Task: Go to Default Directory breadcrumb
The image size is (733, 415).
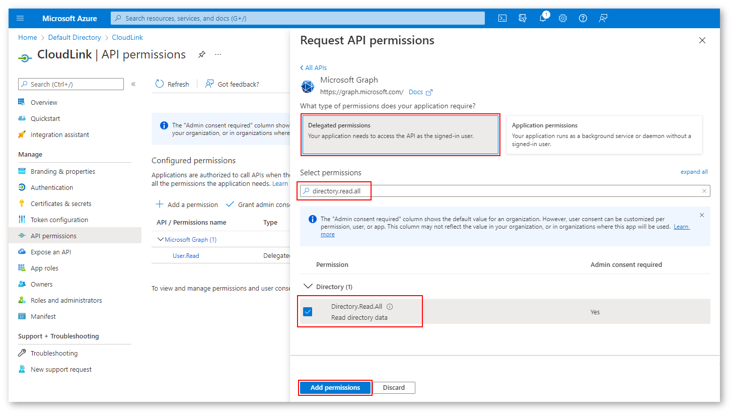Action: [x=75, y=37]
